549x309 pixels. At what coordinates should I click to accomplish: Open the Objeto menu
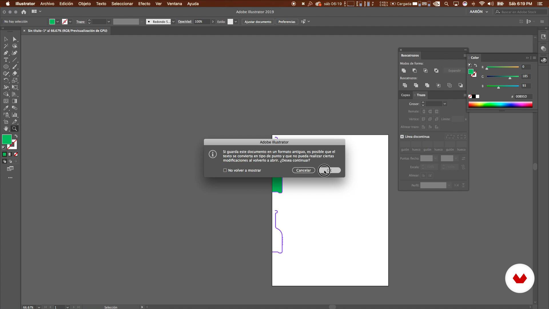[85, 4]
